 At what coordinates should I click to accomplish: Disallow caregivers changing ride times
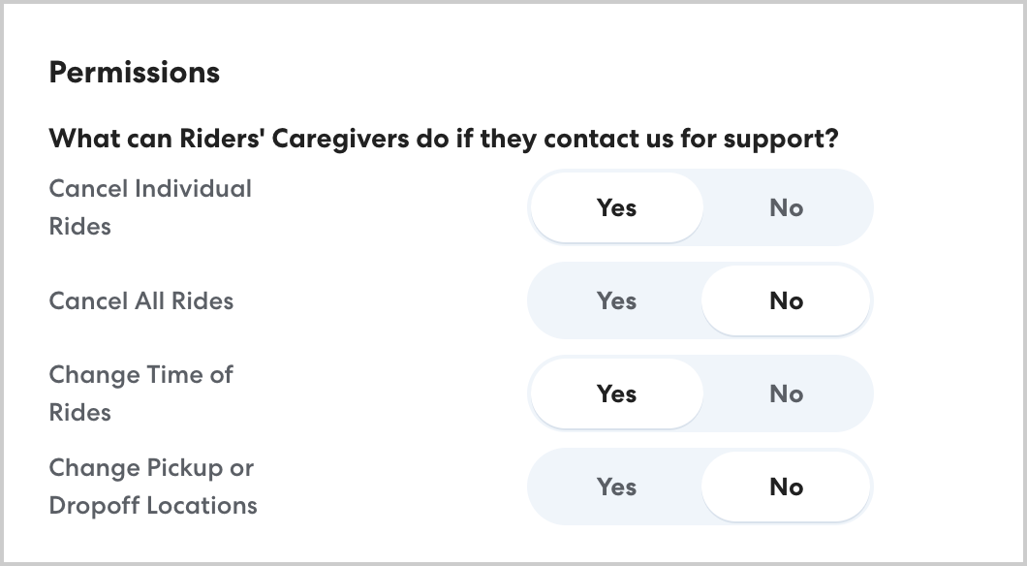[x=786, y=393]
